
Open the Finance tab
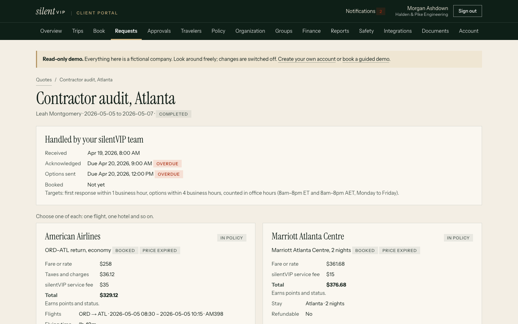pyautogui.click(x=312, y=31)
